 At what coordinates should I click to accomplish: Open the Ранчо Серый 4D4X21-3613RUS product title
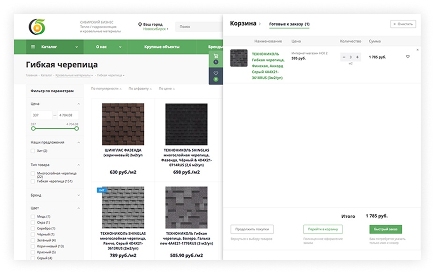pos(123,241)
